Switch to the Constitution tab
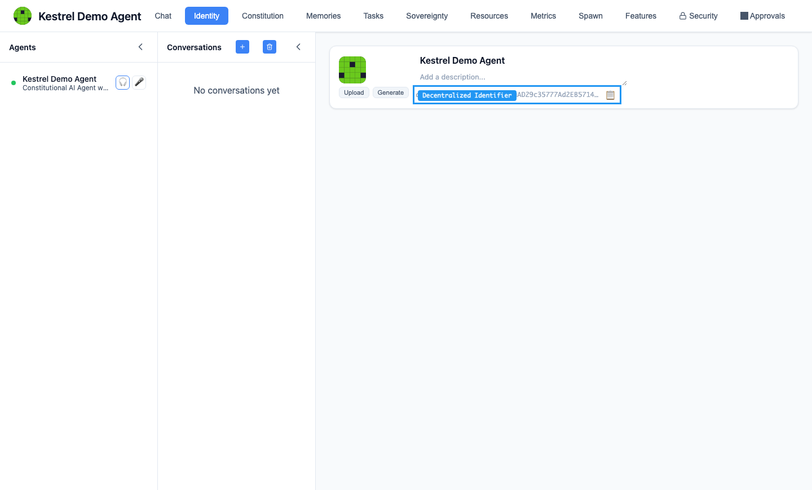 263,16
